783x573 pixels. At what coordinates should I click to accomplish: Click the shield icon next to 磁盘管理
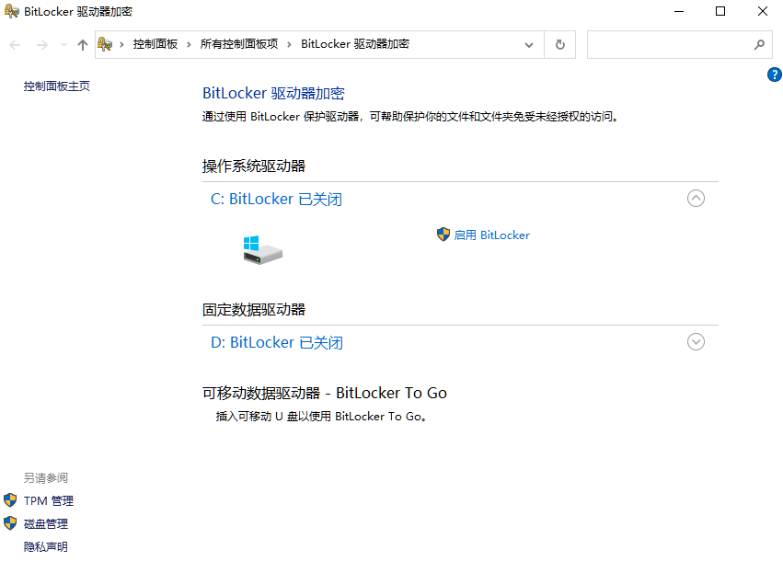(x=10, y=523)
